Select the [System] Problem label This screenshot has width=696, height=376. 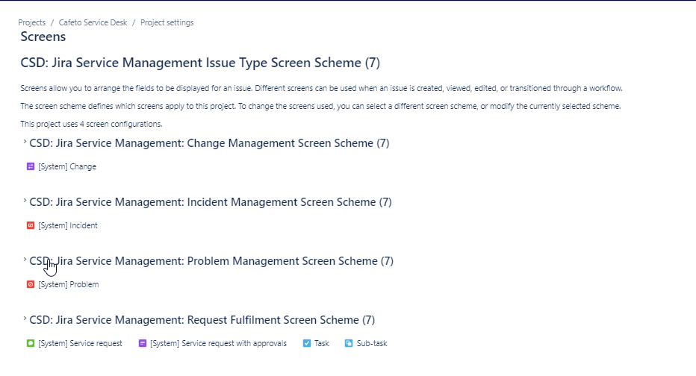tap(69, 285)
